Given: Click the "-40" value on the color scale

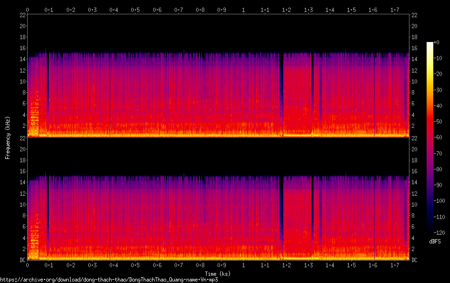Looking at the screenshot, I should pos(438,105).
